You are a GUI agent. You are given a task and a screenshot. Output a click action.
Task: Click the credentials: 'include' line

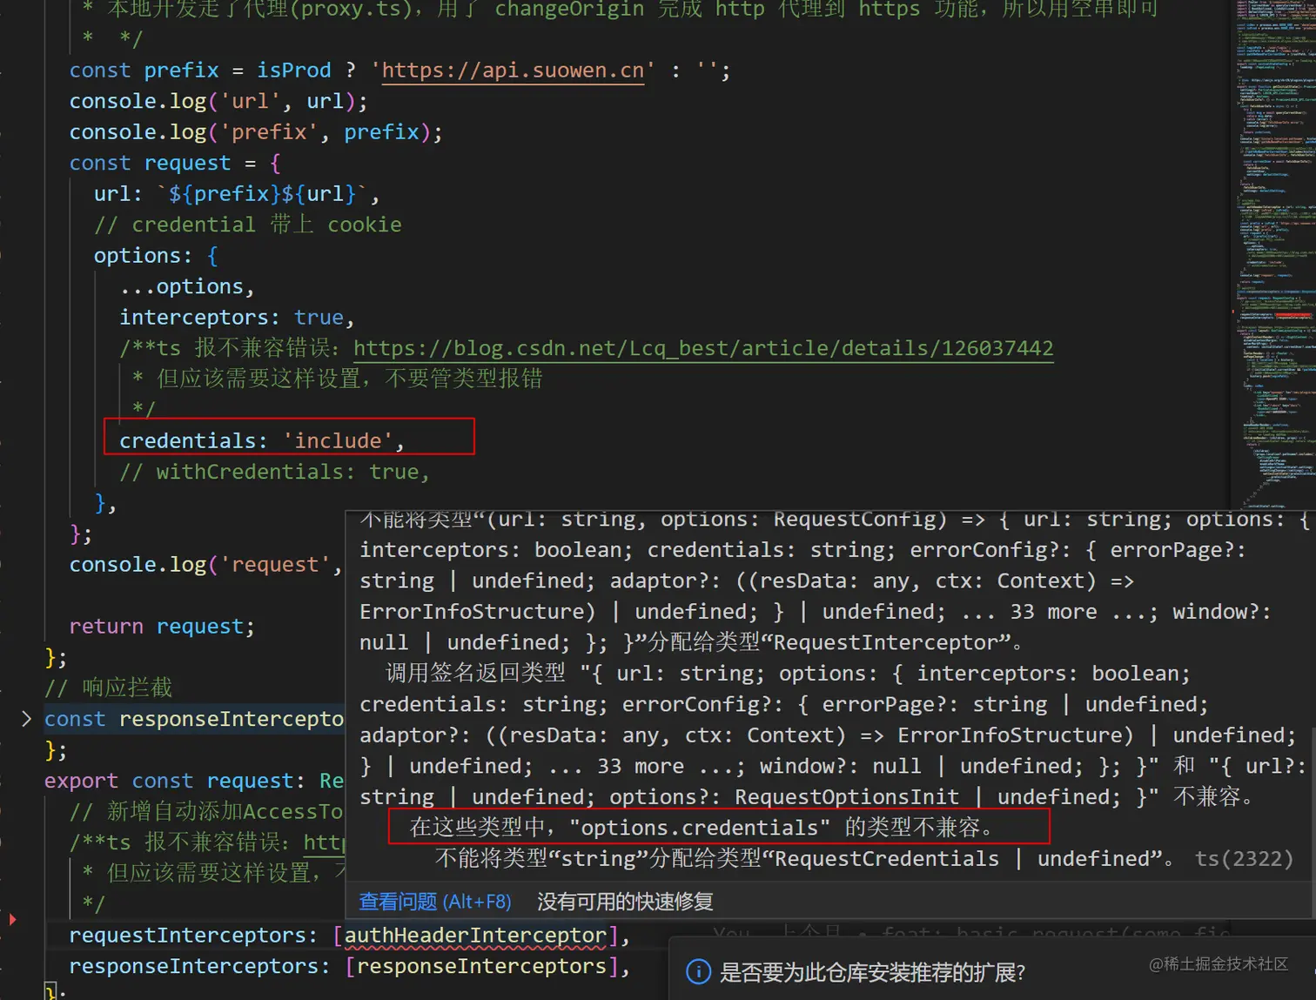pyautogui.click(x=262, y=440)
